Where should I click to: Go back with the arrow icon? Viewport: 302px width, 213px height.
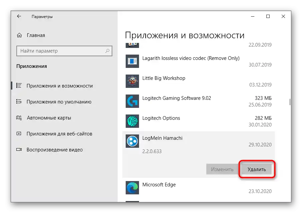tap(19, 16)
